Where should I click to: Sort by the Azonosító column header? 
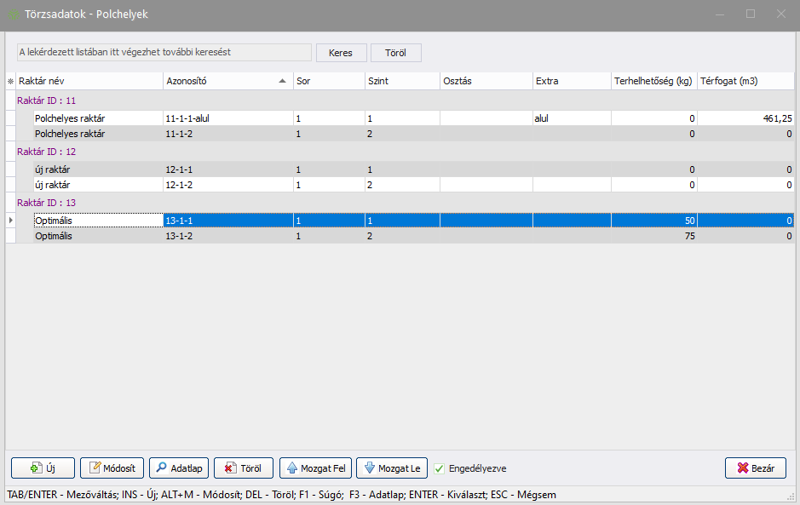pos(222,82)
